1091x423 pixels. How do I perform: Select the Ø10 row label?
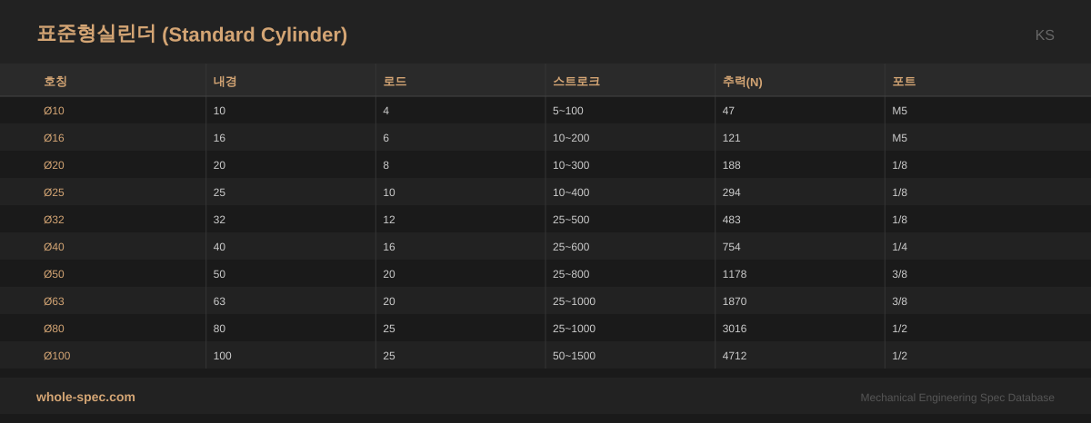(x=54, y=111)
